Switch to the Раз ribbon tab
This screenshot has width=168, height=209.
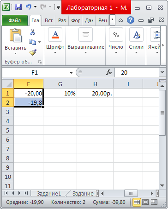point(62,20)
